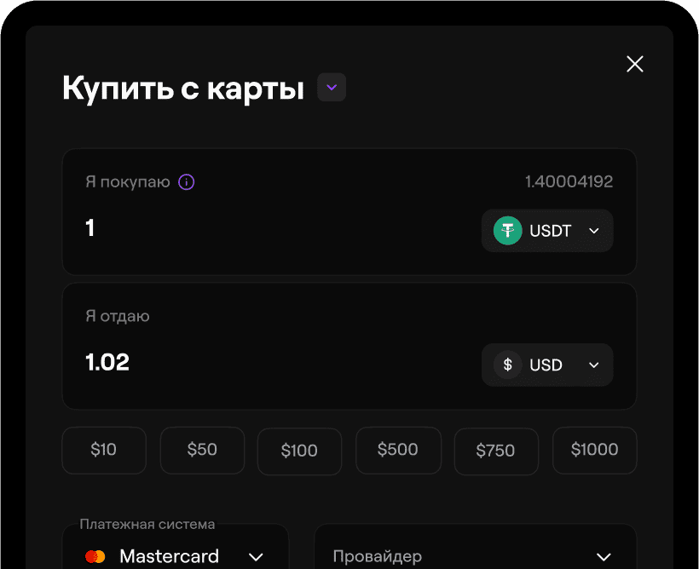This screenshot has width=699, height=569.
Task: Click the Mastercard logo icon
Action: click(95, 556)
